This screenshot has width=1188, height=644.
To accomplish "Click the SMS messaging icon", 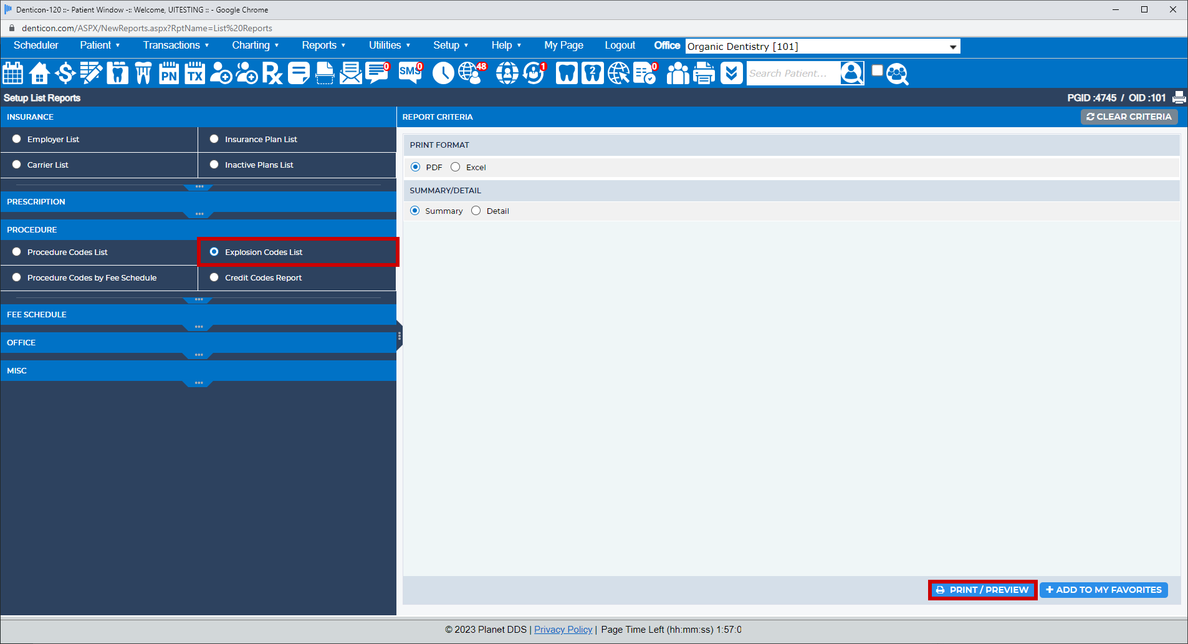I will pos(410,73).
